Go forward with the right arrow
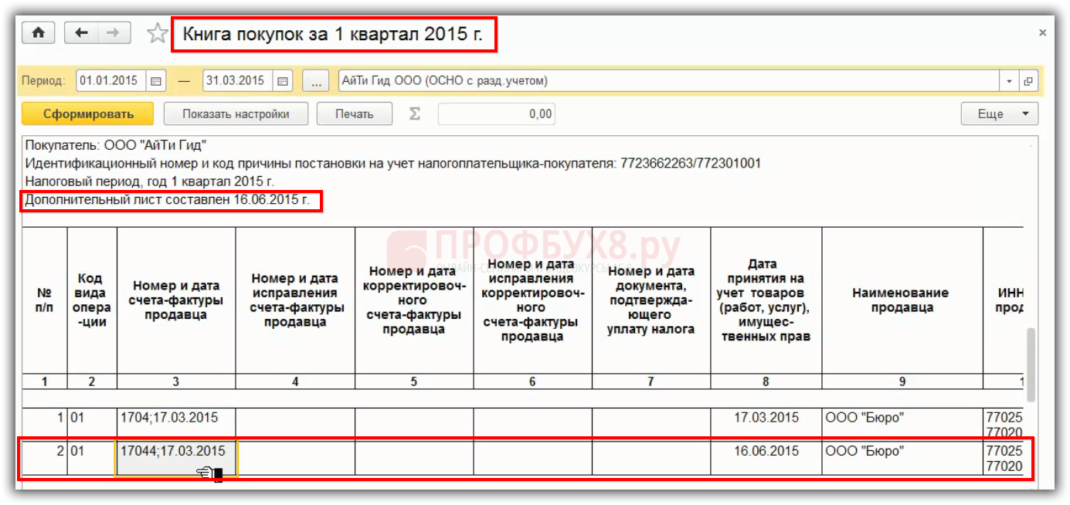Viewport: 1070px width, 505px height. coord(113,33)
